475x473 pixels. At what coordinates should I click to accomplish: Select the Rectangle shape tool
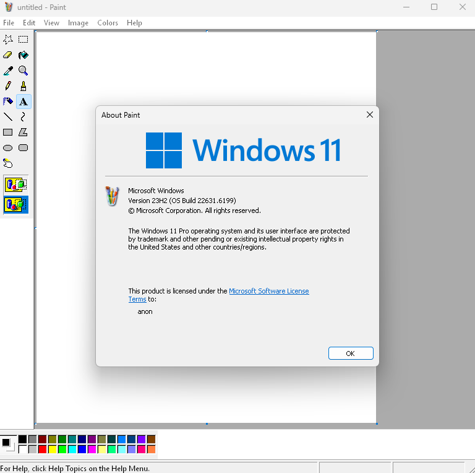coord(8,132)
